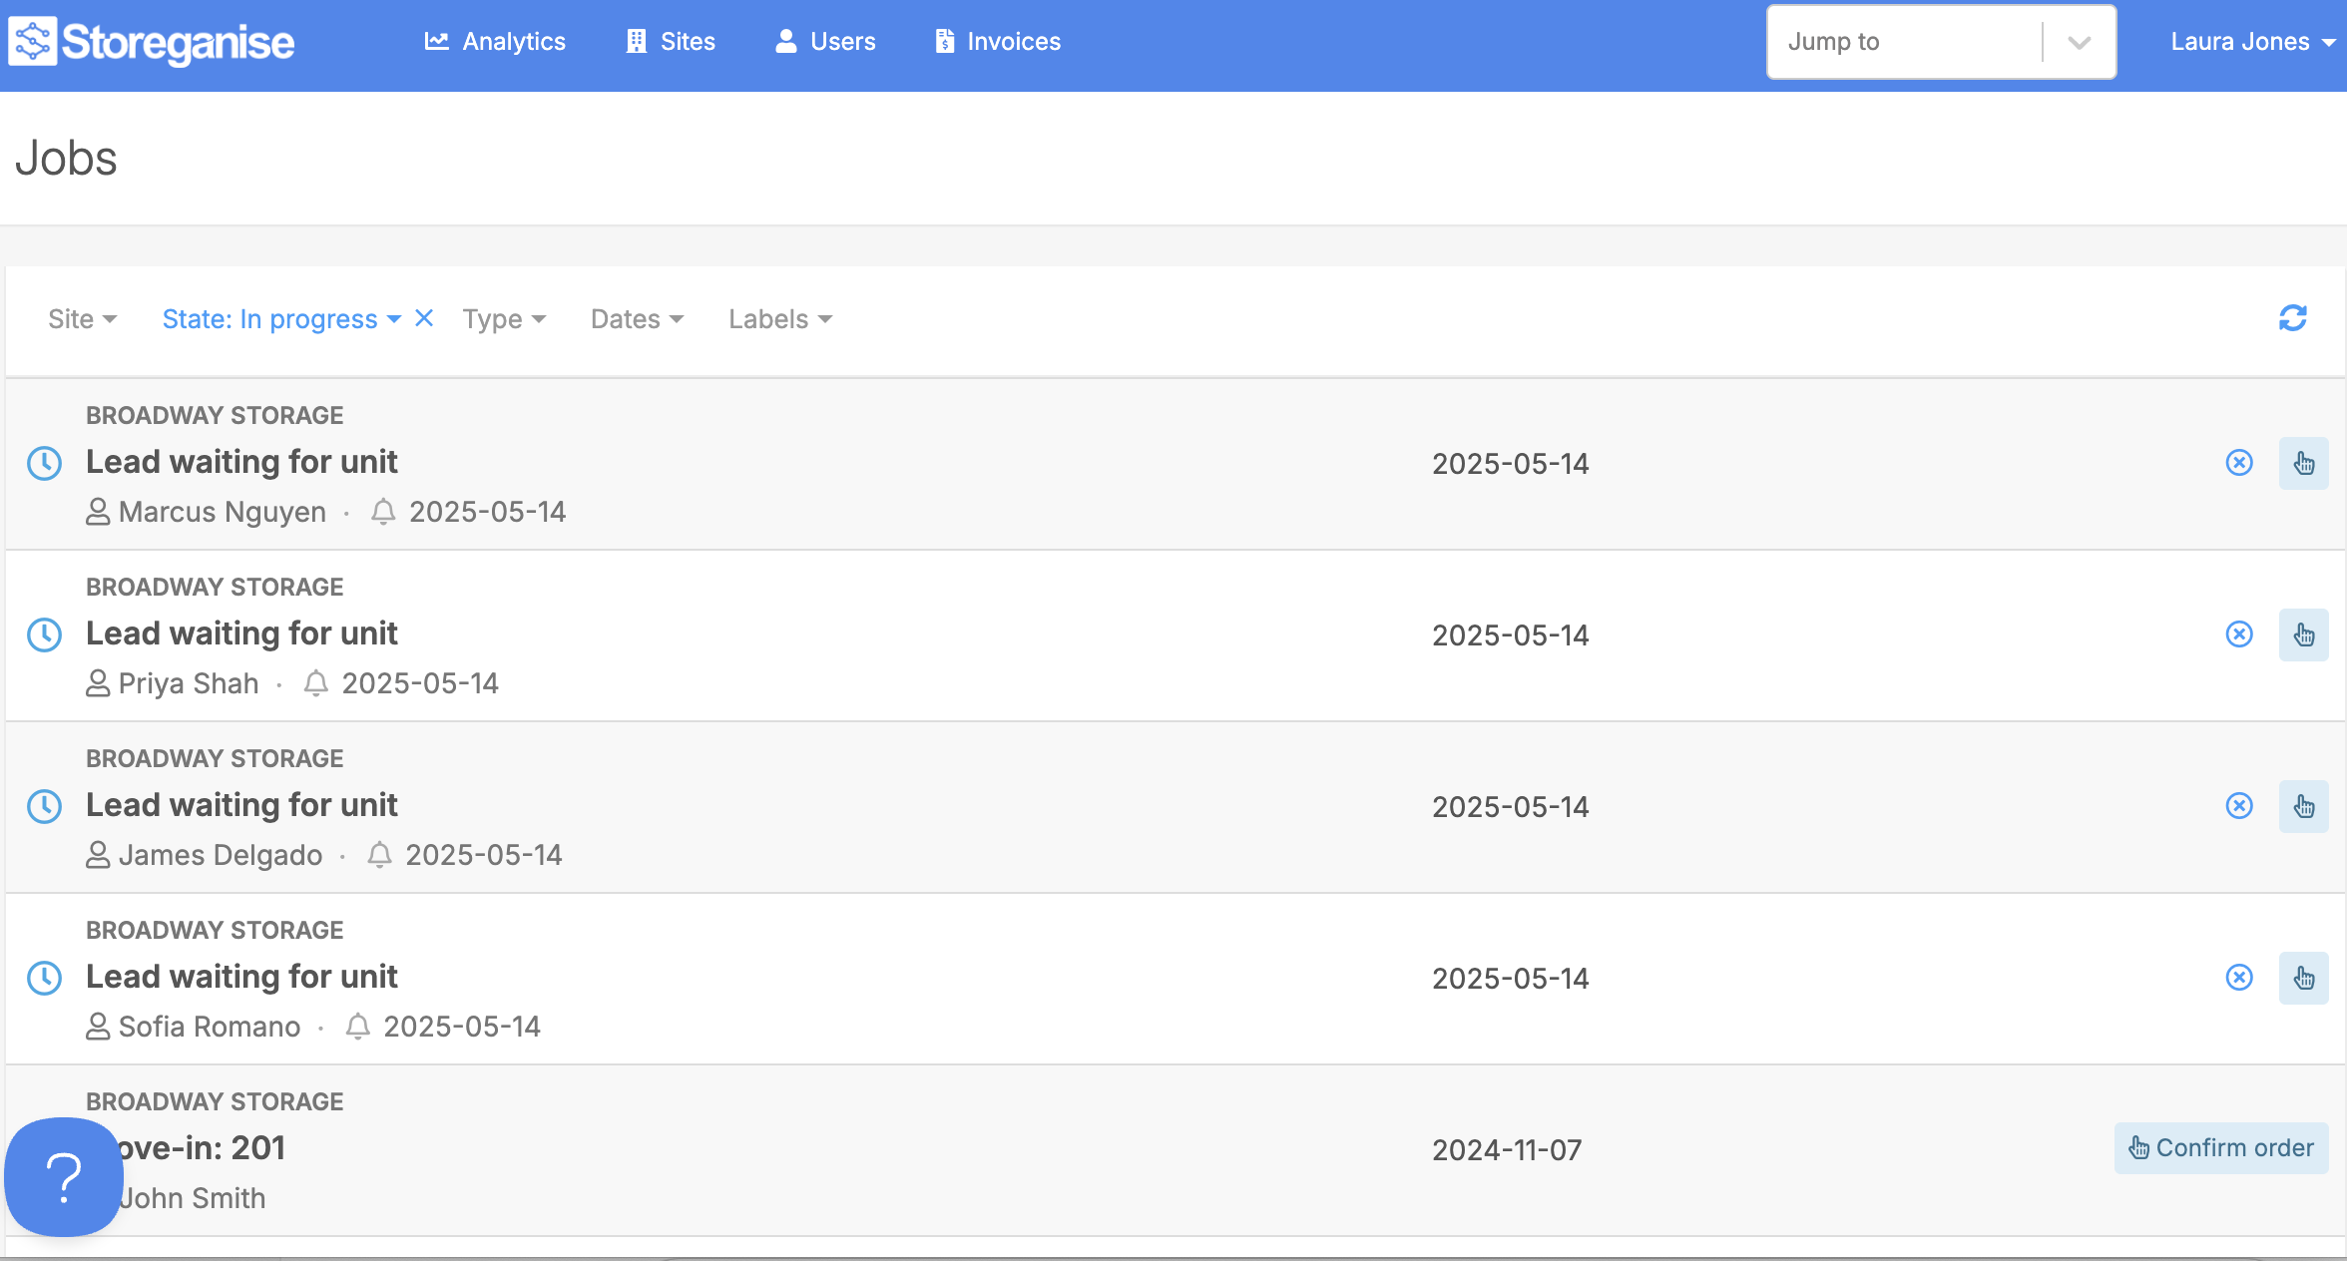Click the Jump to search field
The width and height of the screenshot is (2347, 1261).
coord(1904,42)
